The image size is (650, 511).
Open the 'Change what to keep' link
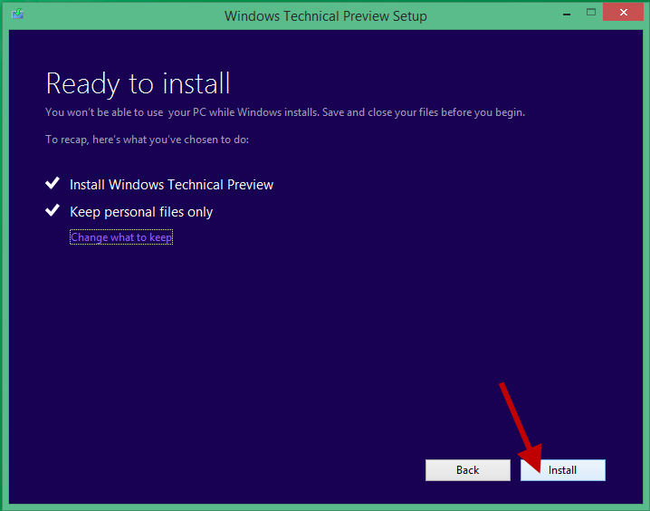[x=121, y=237]
